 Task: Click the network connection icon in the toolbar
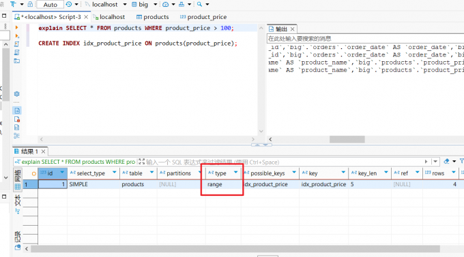[x=182, y=5]
